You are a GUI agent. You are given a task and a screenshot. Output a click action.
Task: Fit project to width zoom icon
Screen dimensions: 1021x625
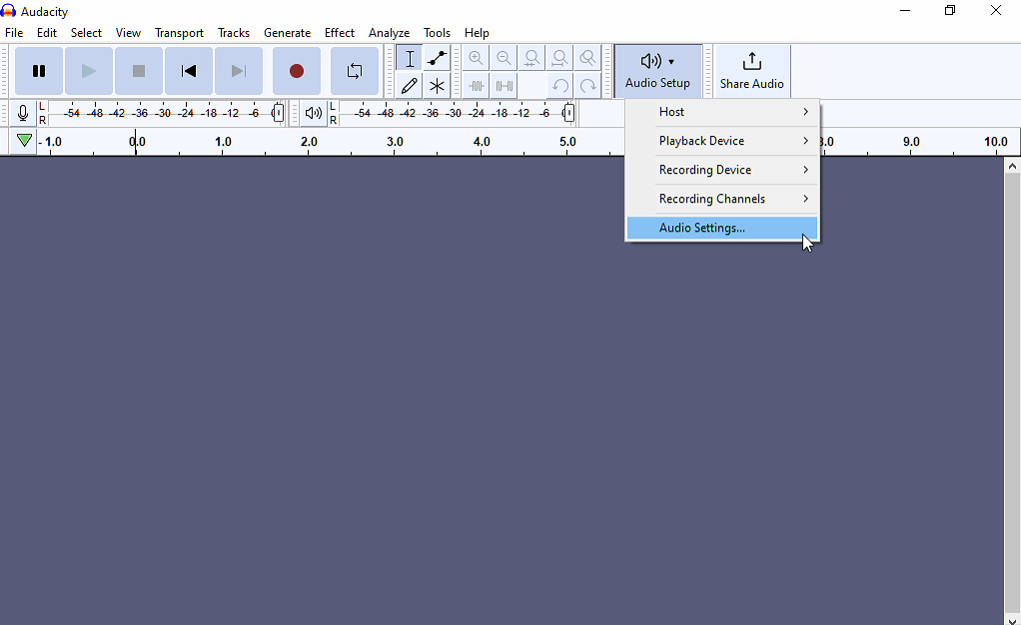(x=560, y=59)
